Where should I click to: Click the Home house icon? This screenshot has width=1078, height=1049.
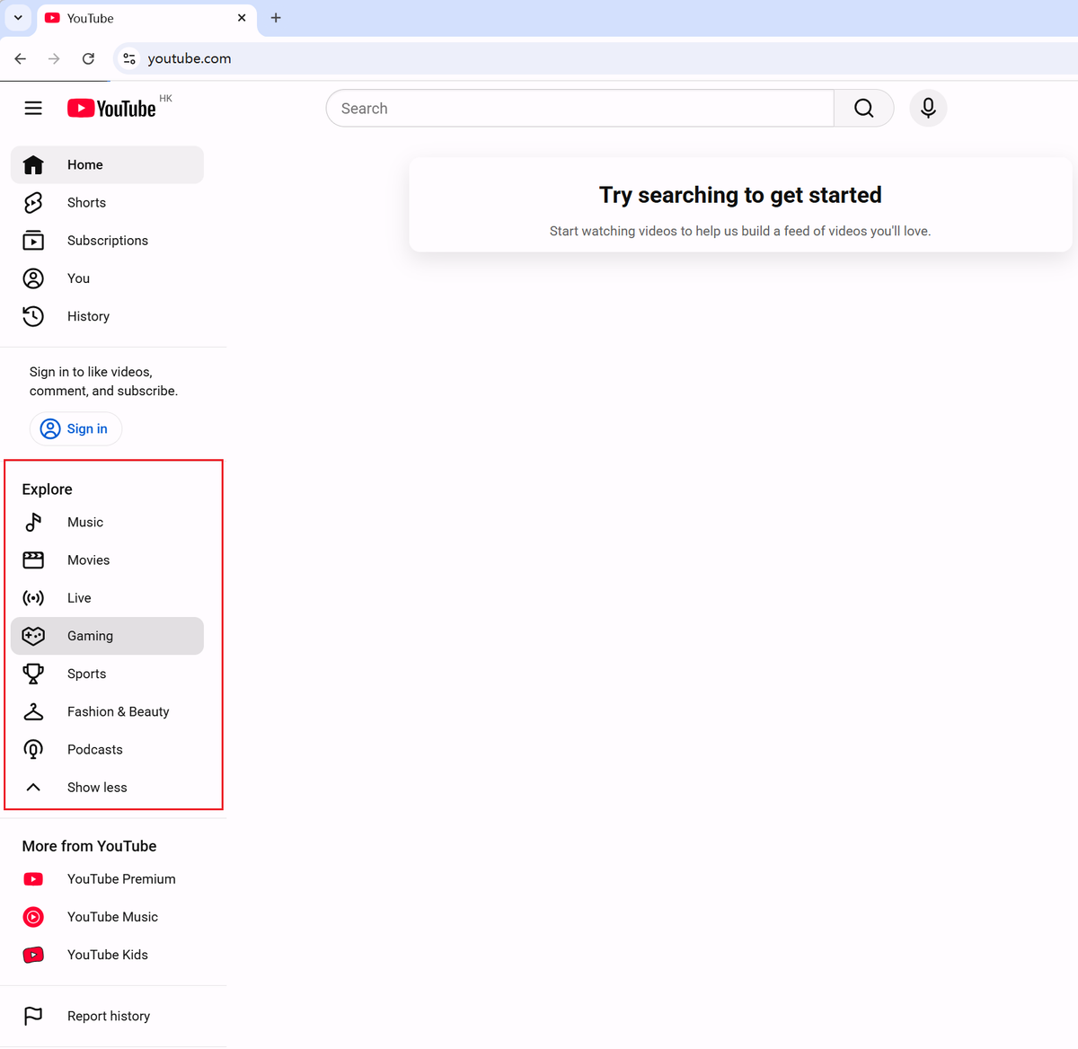(x=33, y=165)
